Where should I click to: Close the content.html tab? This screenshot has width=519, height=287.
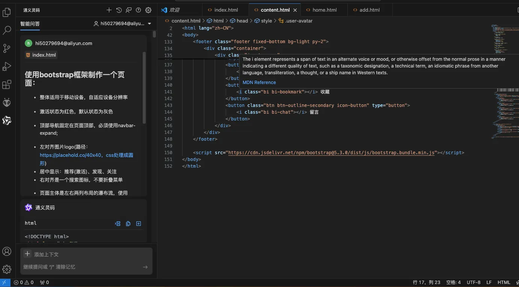[295, 10]
